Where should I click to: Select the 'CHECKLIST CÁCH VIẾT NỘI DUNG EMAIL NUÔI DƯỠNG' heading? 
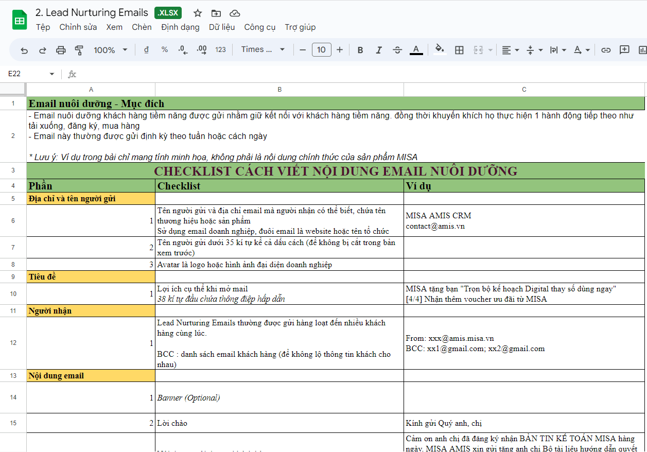coord(336,171)
